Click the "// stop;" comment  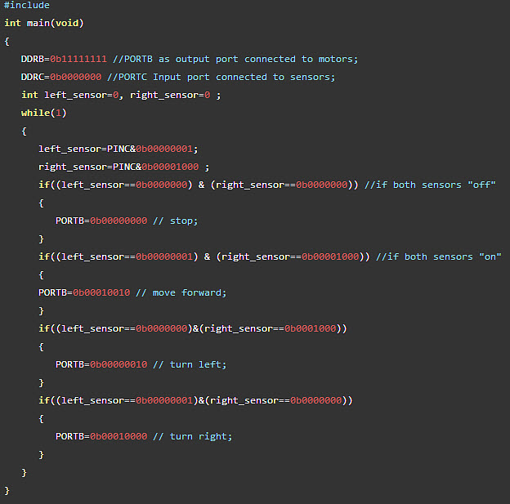[175, 221]
